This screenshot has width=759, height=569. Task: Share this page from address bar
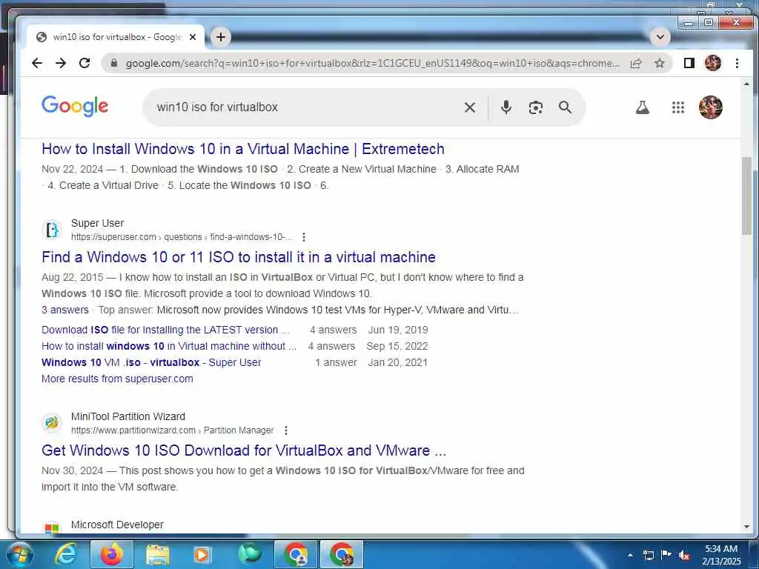click(x=636, y=63)
